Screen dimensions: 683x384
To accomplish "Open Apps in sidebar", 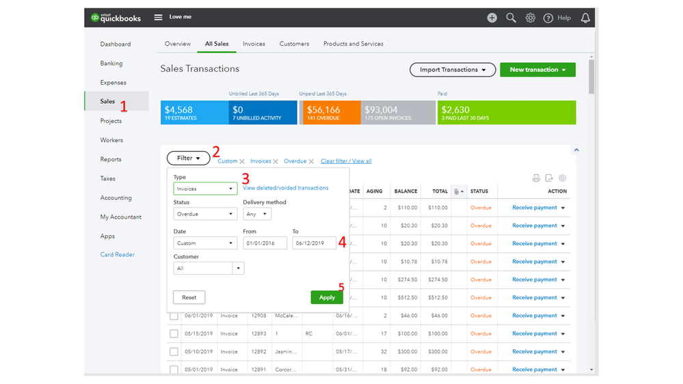I will click(107, 236).
